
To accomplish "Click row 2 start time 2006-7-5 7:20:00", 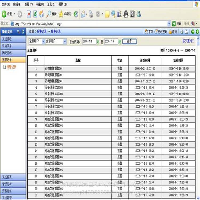I will [x=145, y=75].
